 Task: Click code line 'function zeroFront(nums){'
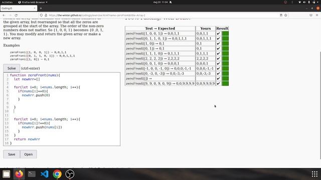(35, 75)
